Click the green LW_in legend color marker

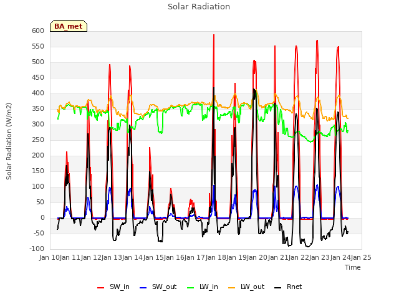click(191, 288)
